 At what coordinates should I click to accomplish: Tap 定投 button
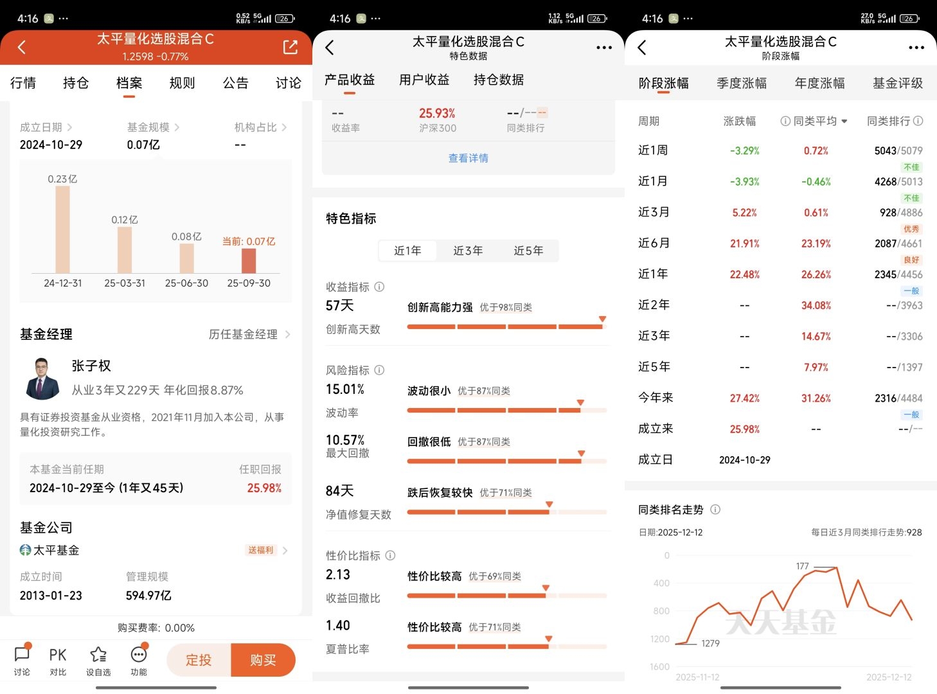[199, 660]
